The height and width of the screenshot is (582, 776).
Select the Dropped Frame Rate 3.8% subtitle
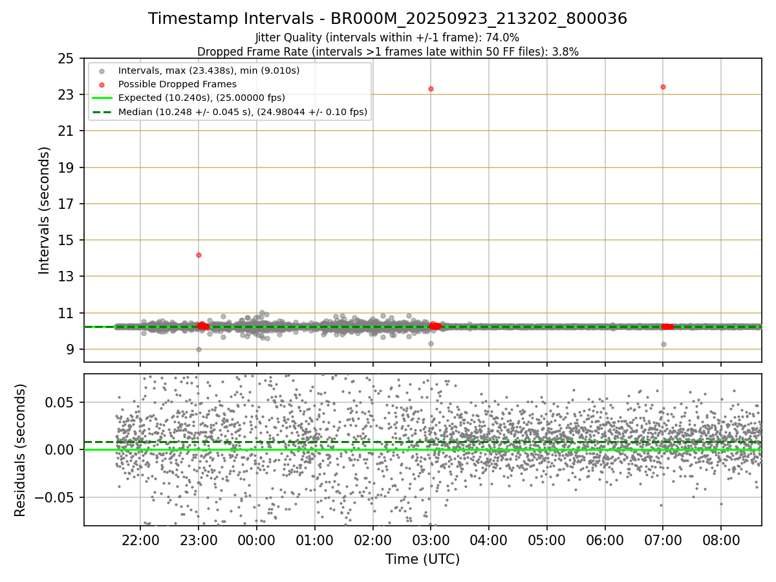tap(387, 52)
